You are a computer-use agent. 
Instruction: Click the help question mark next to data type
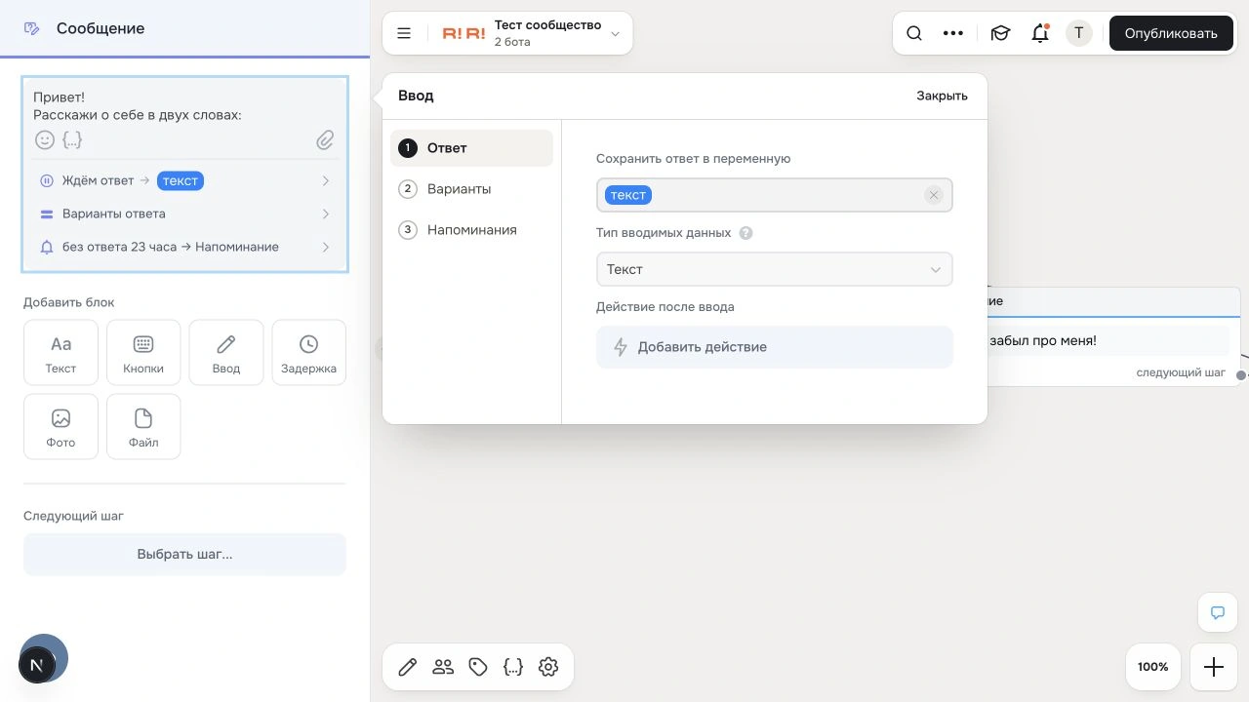746,233
